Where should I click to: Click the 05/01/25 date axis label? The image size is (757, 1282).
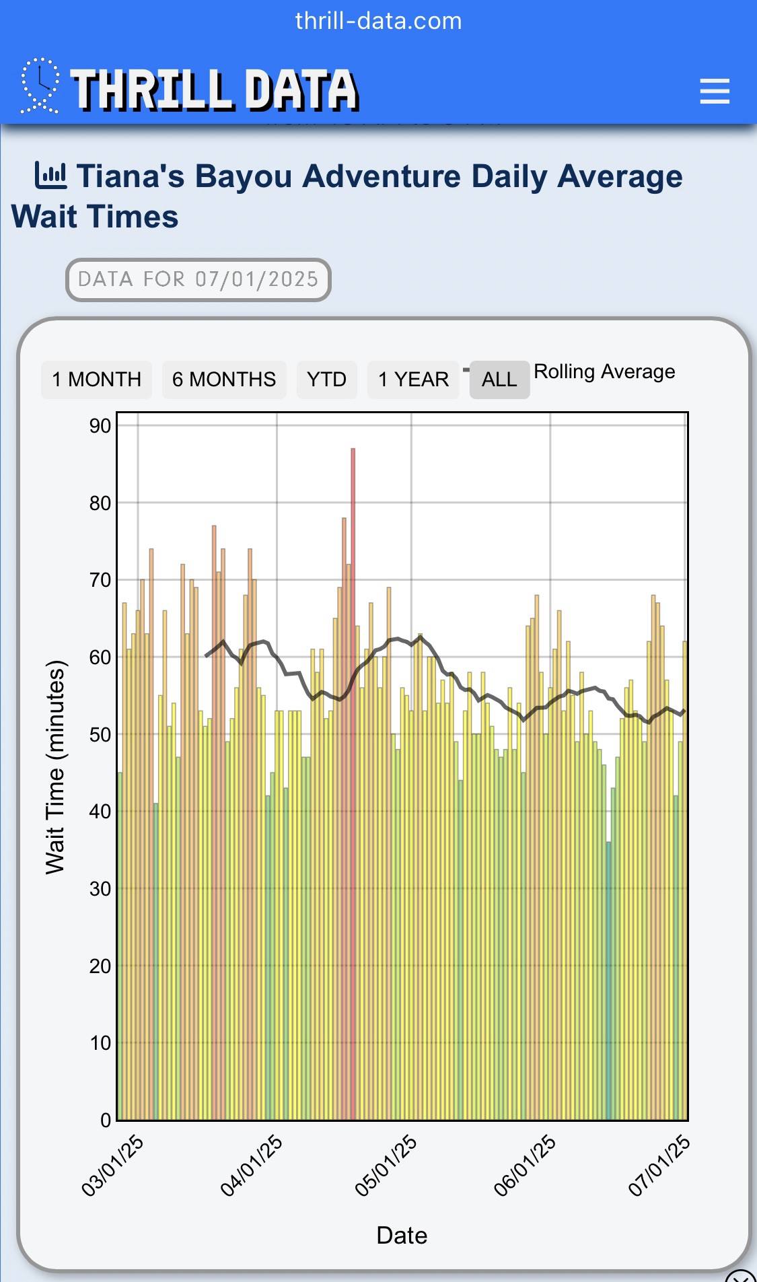tap(386, 1166)
